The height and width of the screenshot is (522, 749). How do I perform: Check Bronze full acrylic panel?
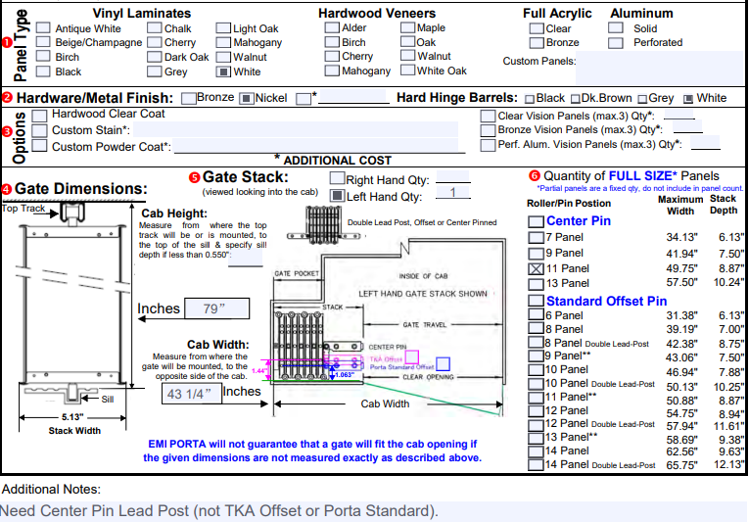pos(537,42)
